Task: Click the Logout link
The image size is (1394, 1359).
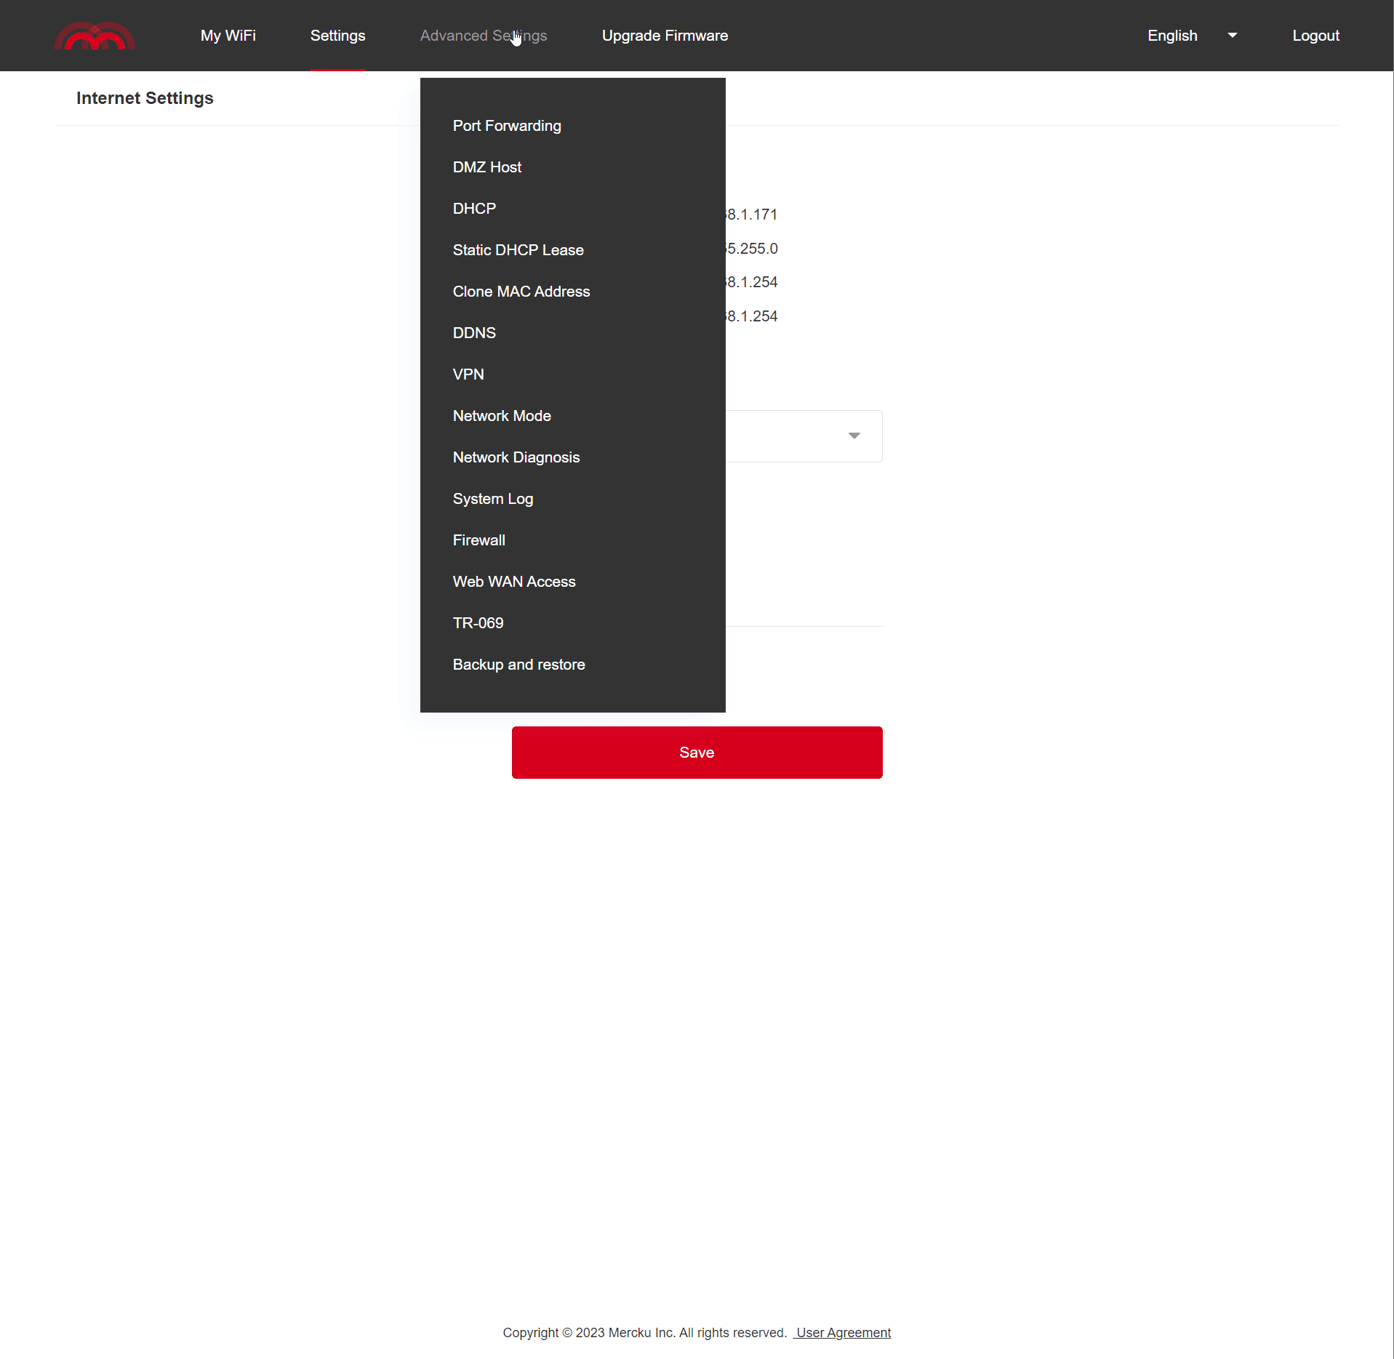Action: [x=1315, y=36]
